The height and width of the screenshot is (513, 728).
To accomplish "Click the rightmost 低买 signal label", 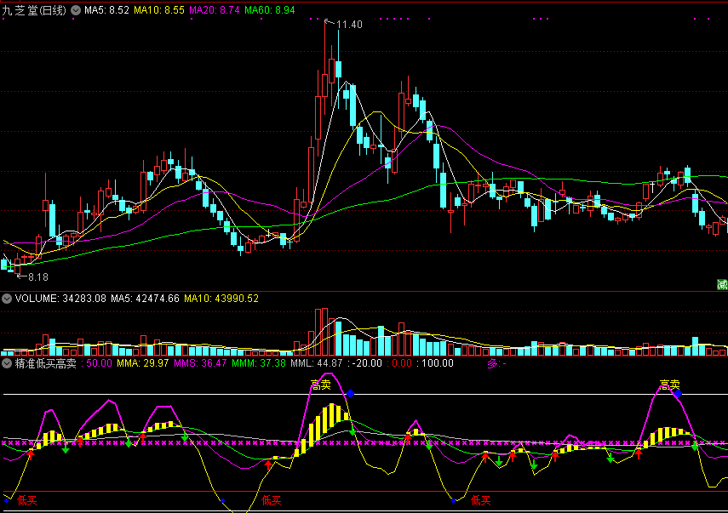I will tap(480, 500).
